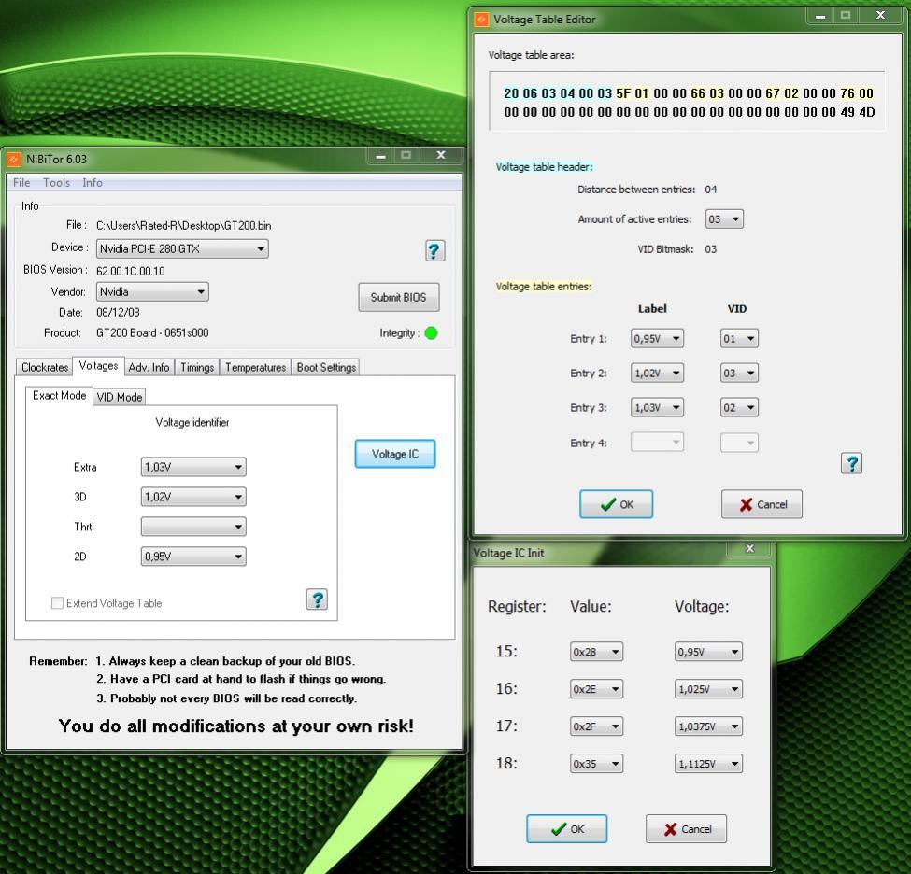The width and height of the screenshot is (911, 874).
Task: Enable the Extend Voltage Table checkbox
Action: pyautogui.click(x=58, y=603)
